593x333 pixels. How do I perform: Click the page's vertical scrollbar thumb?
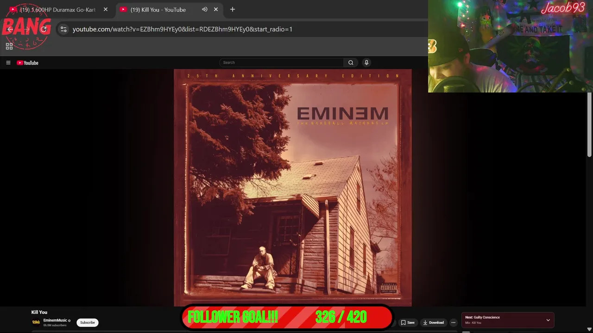coord(589,125)
